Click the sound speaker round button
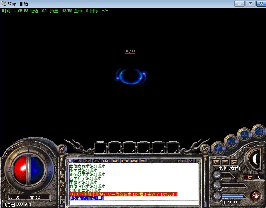Image resolution: width=266 pixels, height=208 pixels. (258, 131)
